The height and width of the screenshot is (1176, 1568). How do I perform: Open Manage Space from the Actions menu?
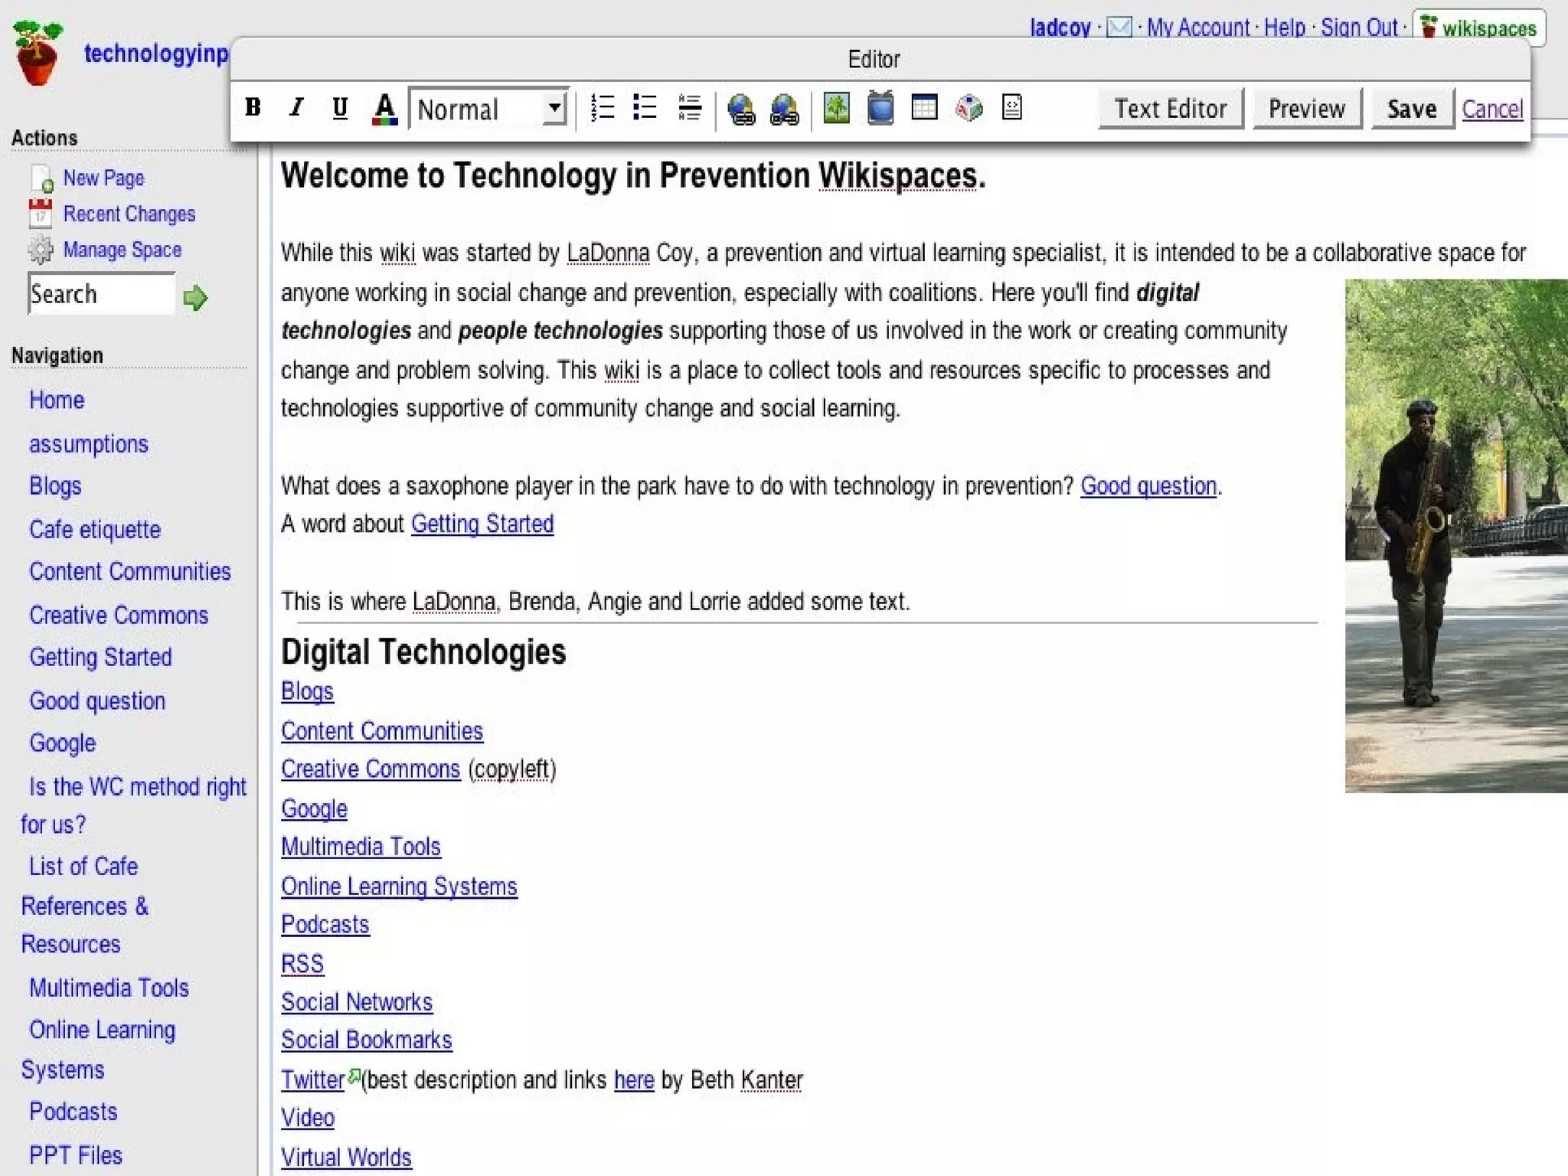point(122,250)
